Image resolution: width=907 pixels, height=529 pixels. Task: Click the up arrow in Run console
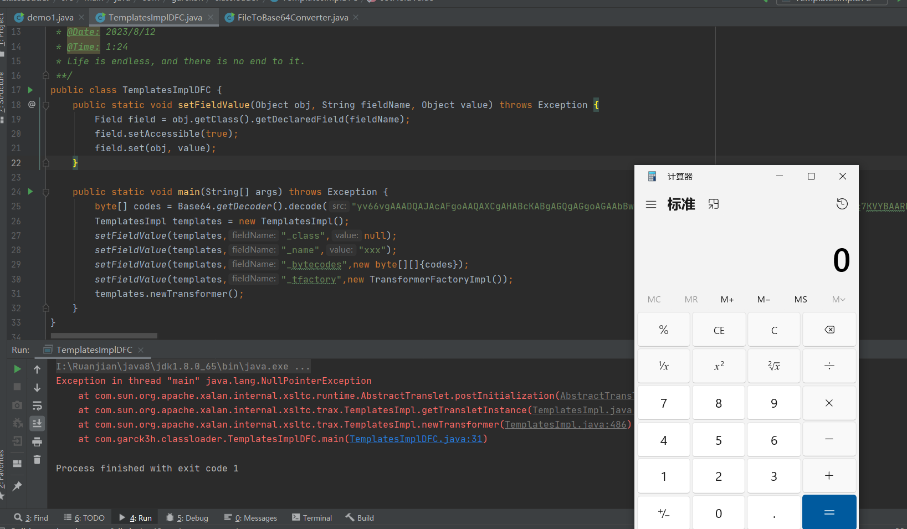click(37, 369)
